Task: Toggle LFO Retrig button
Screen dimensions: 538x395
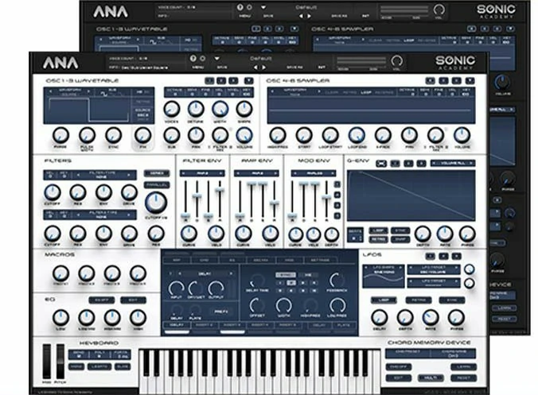Action: [x=418, y=300]
